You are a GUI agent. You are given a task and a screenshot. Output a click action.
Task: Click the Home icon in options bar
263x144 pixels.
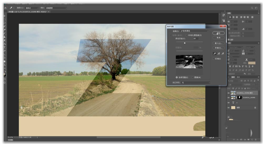tap(5, 8)
